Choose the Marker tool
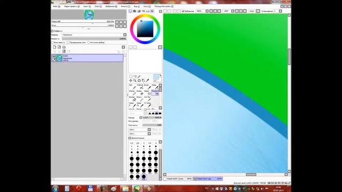 (x=133, y=92)
